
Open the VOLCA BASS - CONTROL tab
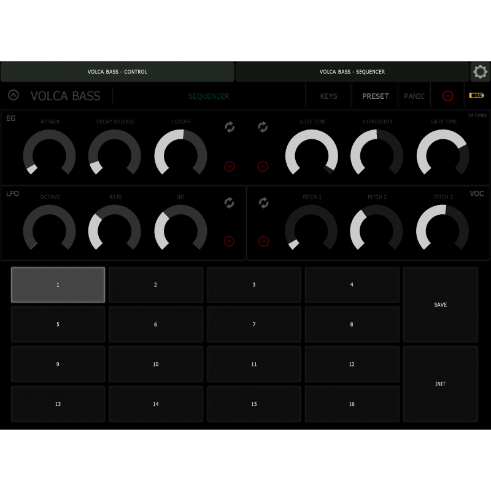pyautogui.click(x=117, y=72)
